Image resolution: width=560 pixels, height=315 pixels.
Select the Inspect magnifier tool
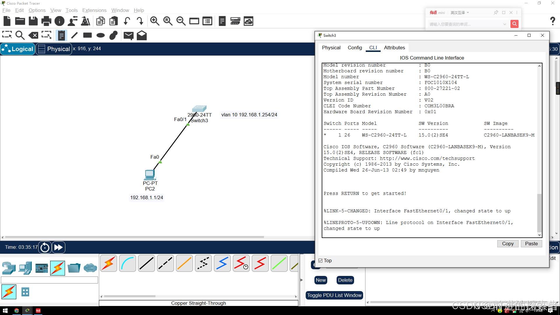[x=20, y=35]
